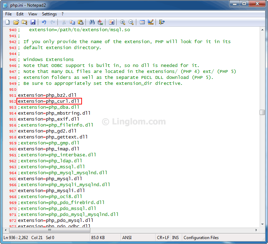The image size is (268, 244).
Task: Click the vertical scrollbar down arrow
Action: 262,224
